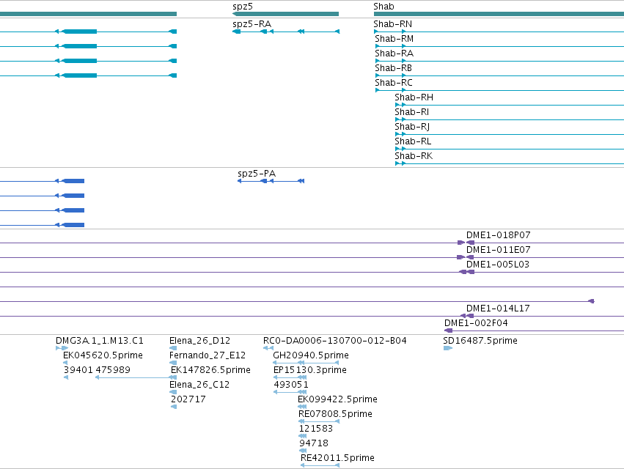Select the EK147826.5prime label

[x=210, y=370]
